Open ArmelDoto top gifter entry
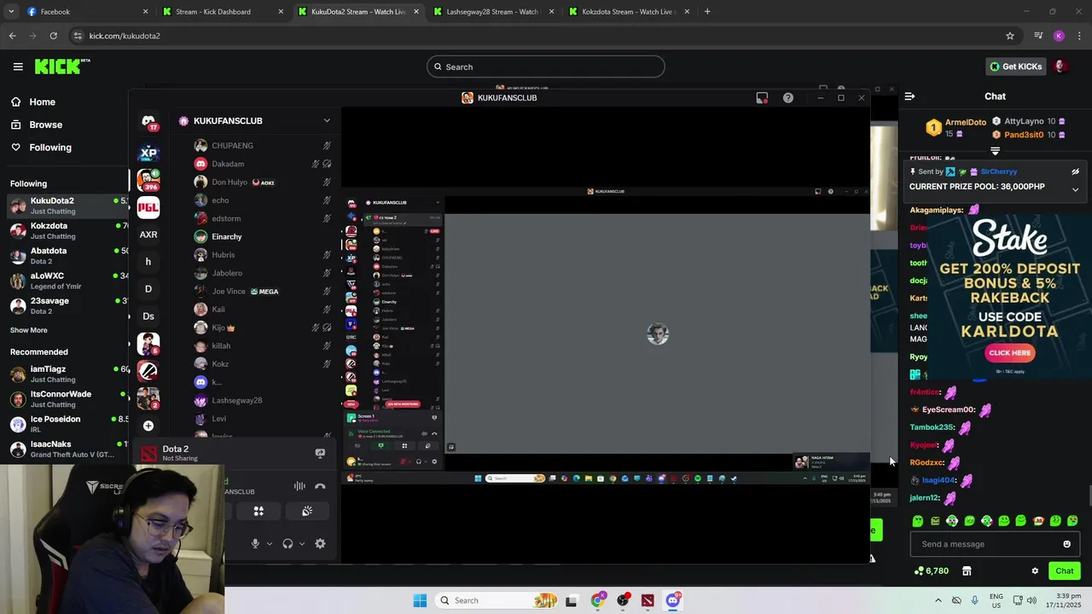1092x614 pixels. pyautogui.click(x=956, y=128)
